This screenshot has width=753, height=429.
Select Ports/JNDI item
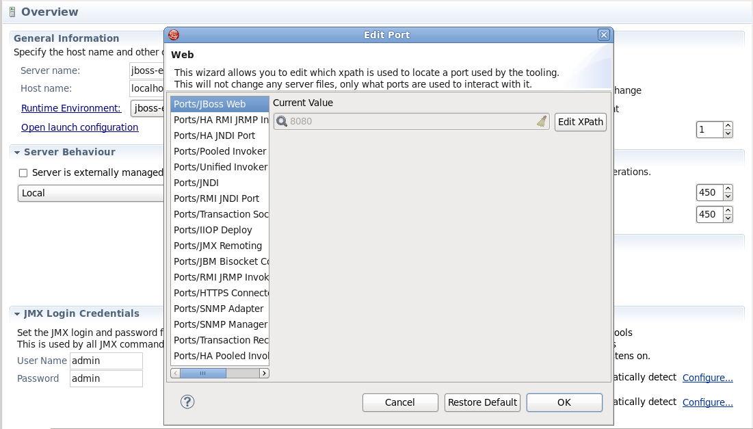click(220, 183)
